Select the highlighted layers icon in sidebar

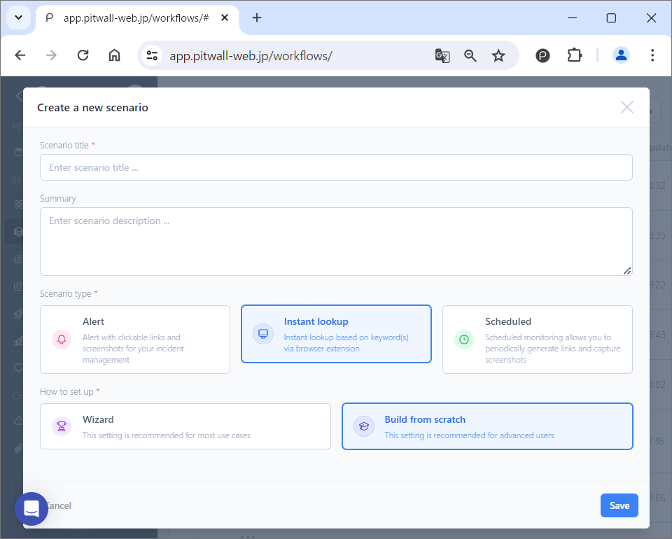[17, 231]
